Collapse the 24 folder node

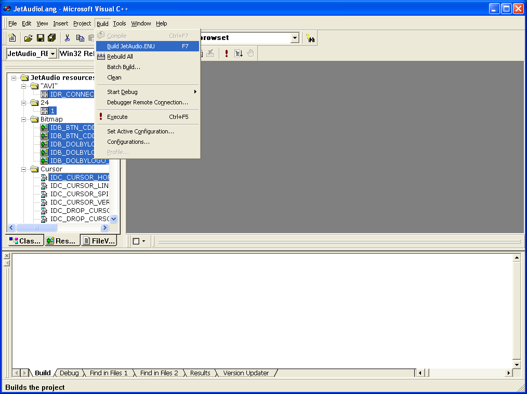pyautogui.click(x=23, y=103)
